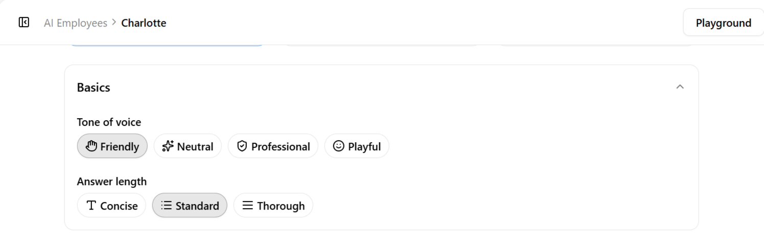Viewport: 764px width, 249px height.
Task: Click the bulleted list icon on Standard
Action: 166,206
